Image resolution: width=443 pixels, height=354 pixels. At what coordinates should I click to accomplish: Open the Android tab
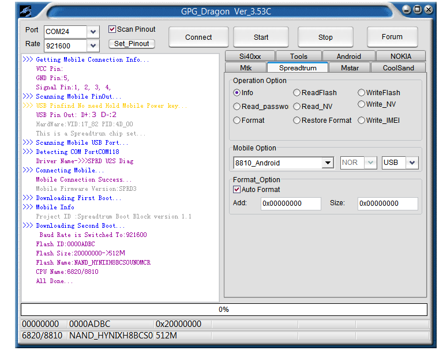coord(348,56)
